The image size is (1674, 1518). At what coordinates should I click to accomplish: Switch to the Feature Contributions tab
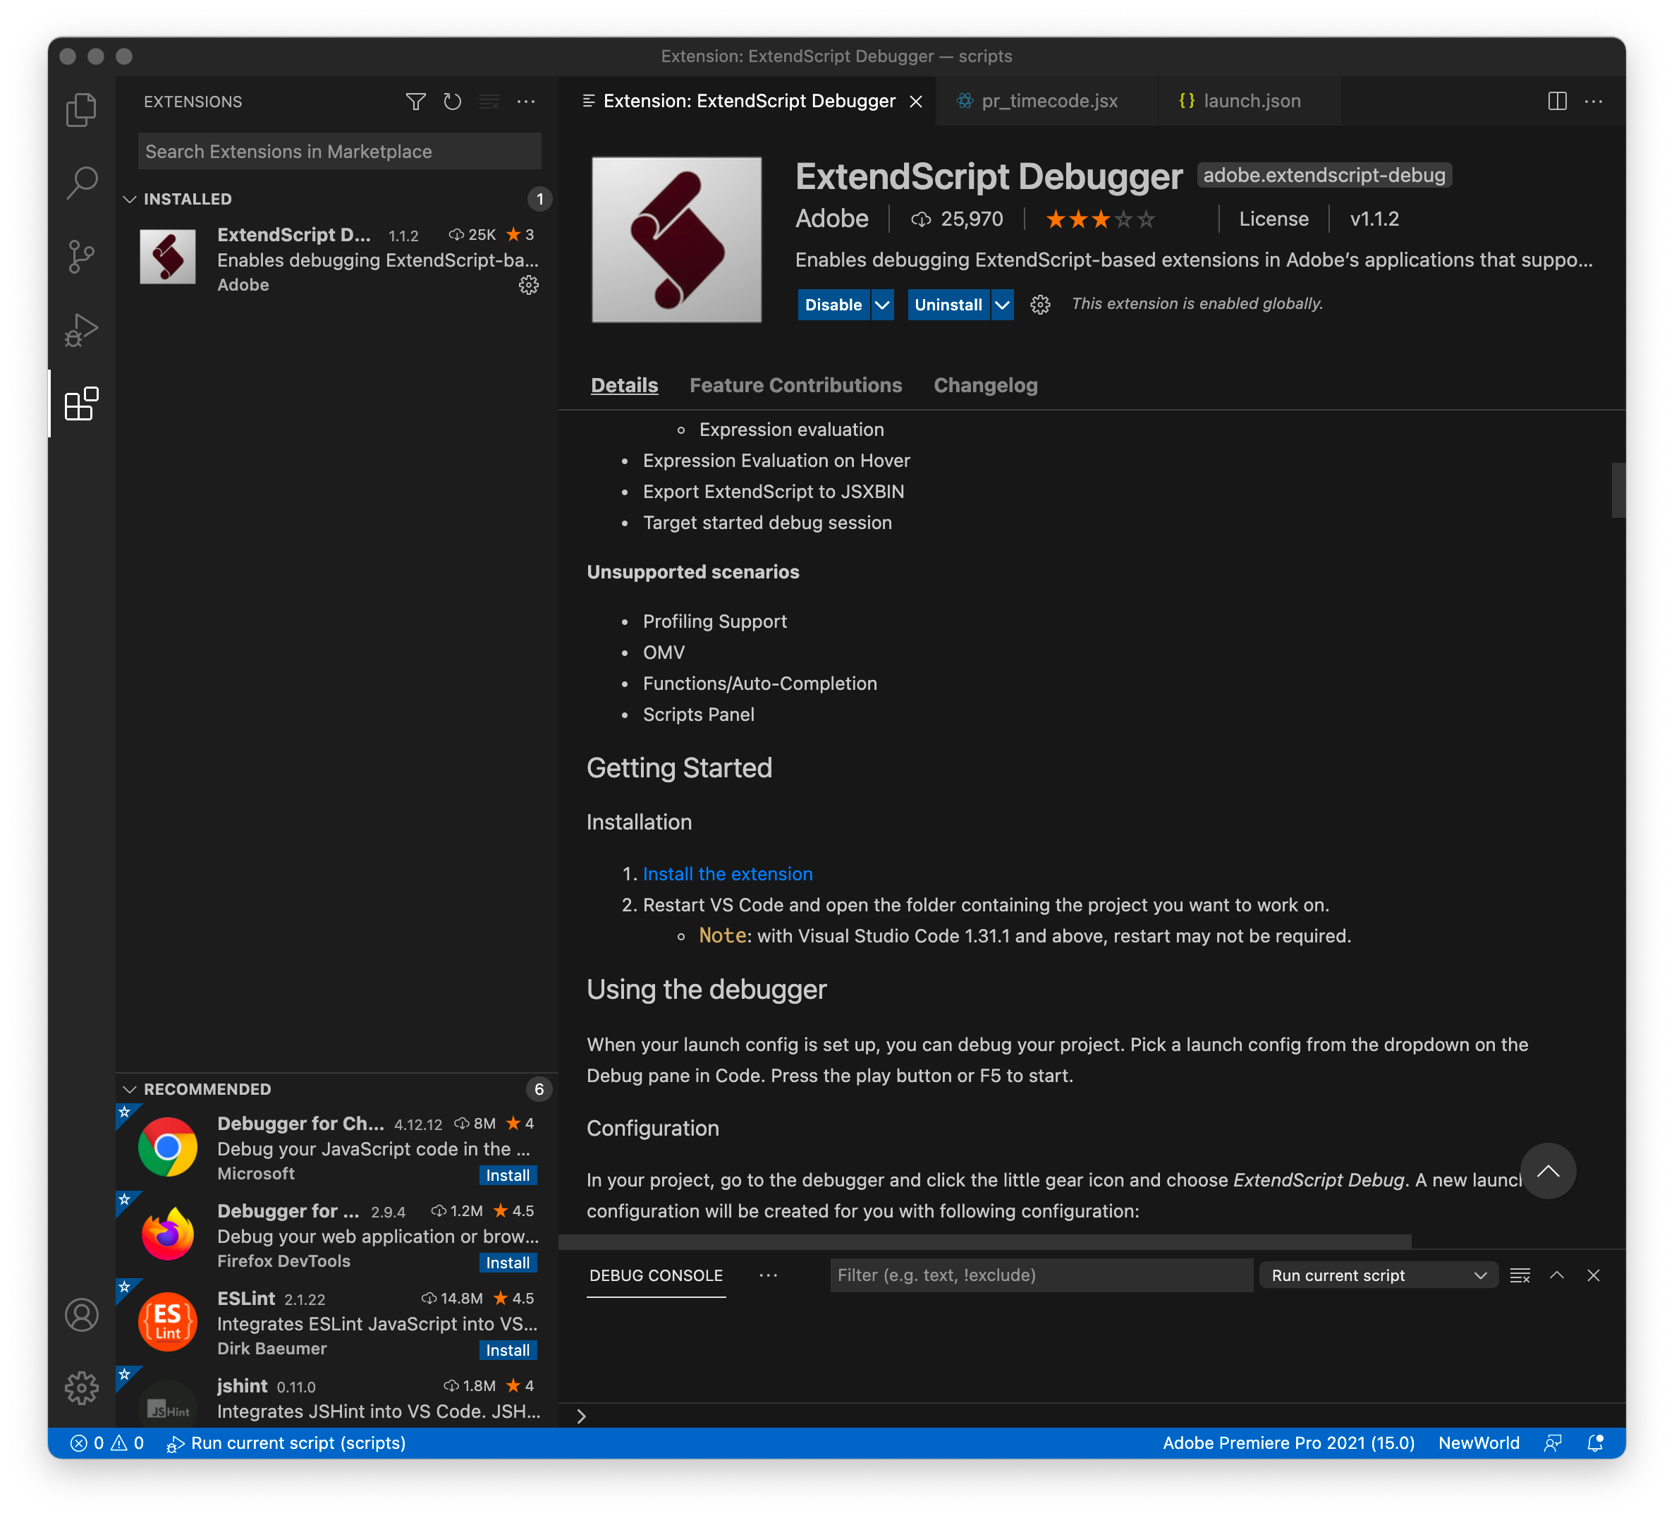coord(795,386)
